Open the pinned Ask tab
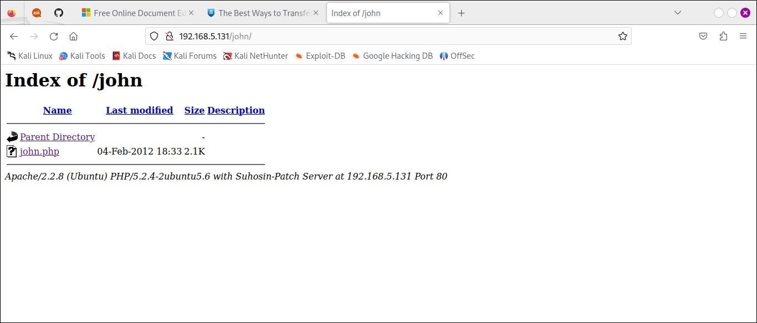The width and height of the screenshot is (757, 323). click(x=37, y=13)
